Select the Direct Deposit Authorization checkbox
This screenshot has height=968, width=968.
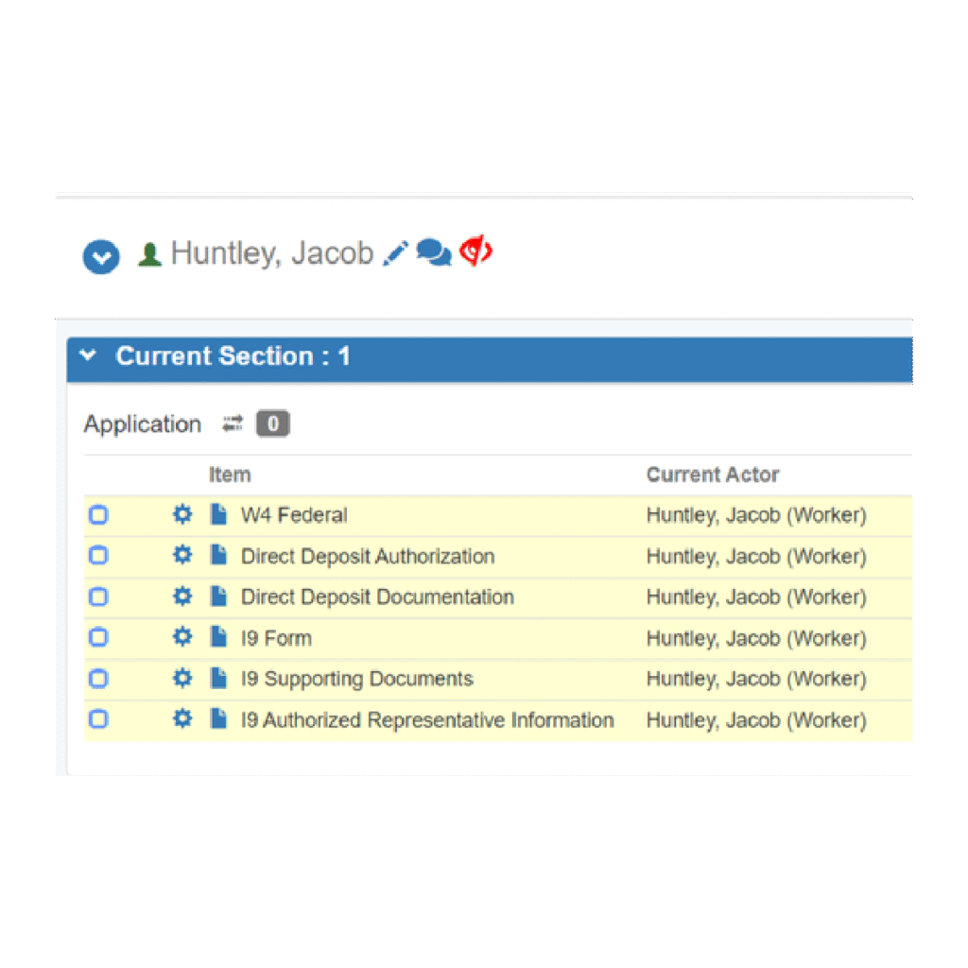[98, 556]
